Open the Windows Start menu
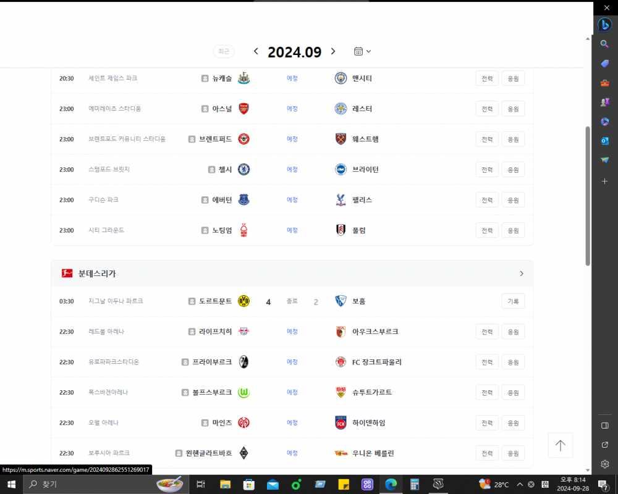 tap(11, 485)
